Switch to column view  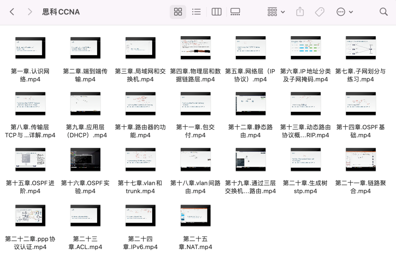click(x=216, y=12)
